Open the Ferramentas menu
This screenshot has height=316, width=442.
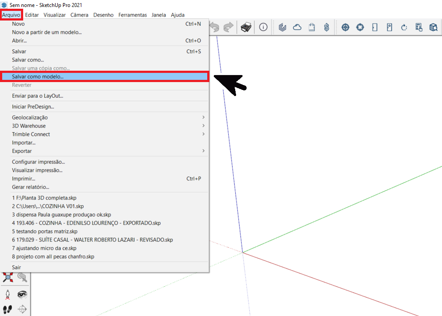[132, 15]
